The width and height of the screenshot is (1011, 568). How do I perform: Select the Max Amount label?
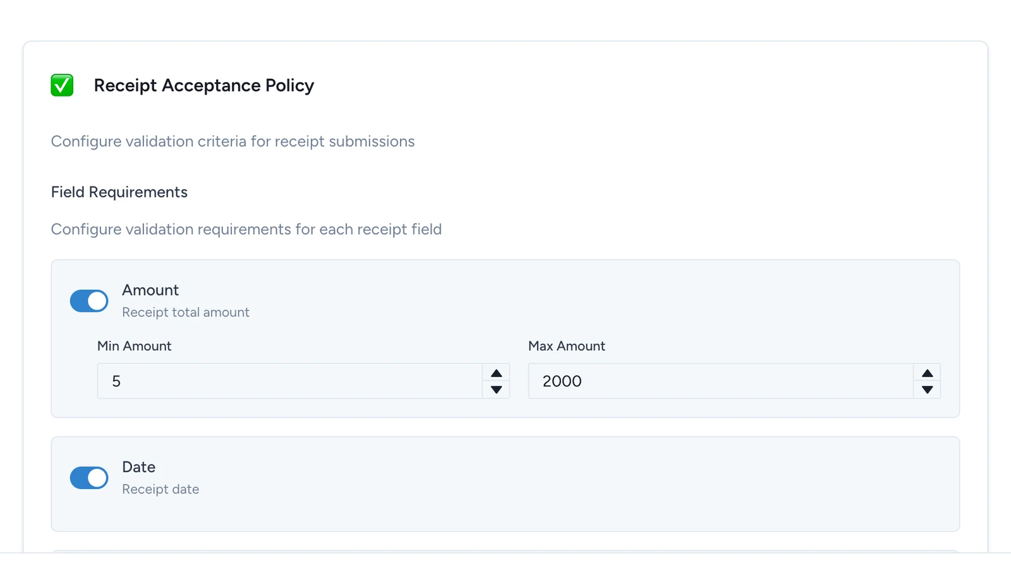(x=567, y=346)
